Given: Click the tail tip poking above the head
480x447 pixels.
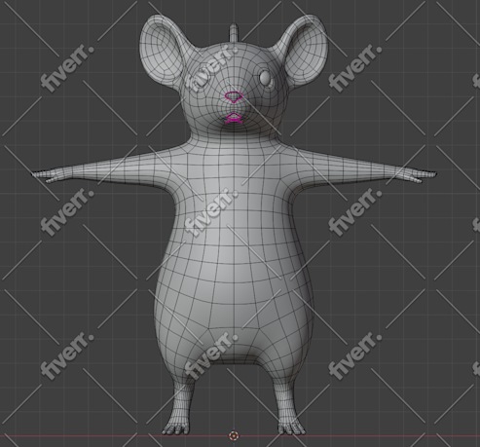Looking at the screenshot, I should point(234,32).
